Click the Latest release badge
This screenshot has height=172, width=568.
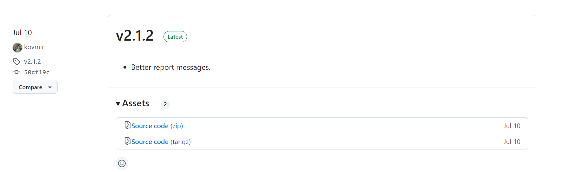coord(175,37)
